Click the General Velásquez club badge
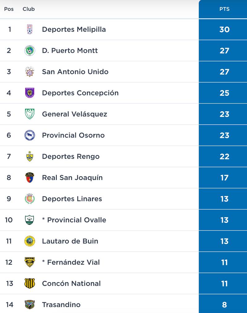 [x=30, y=114]
